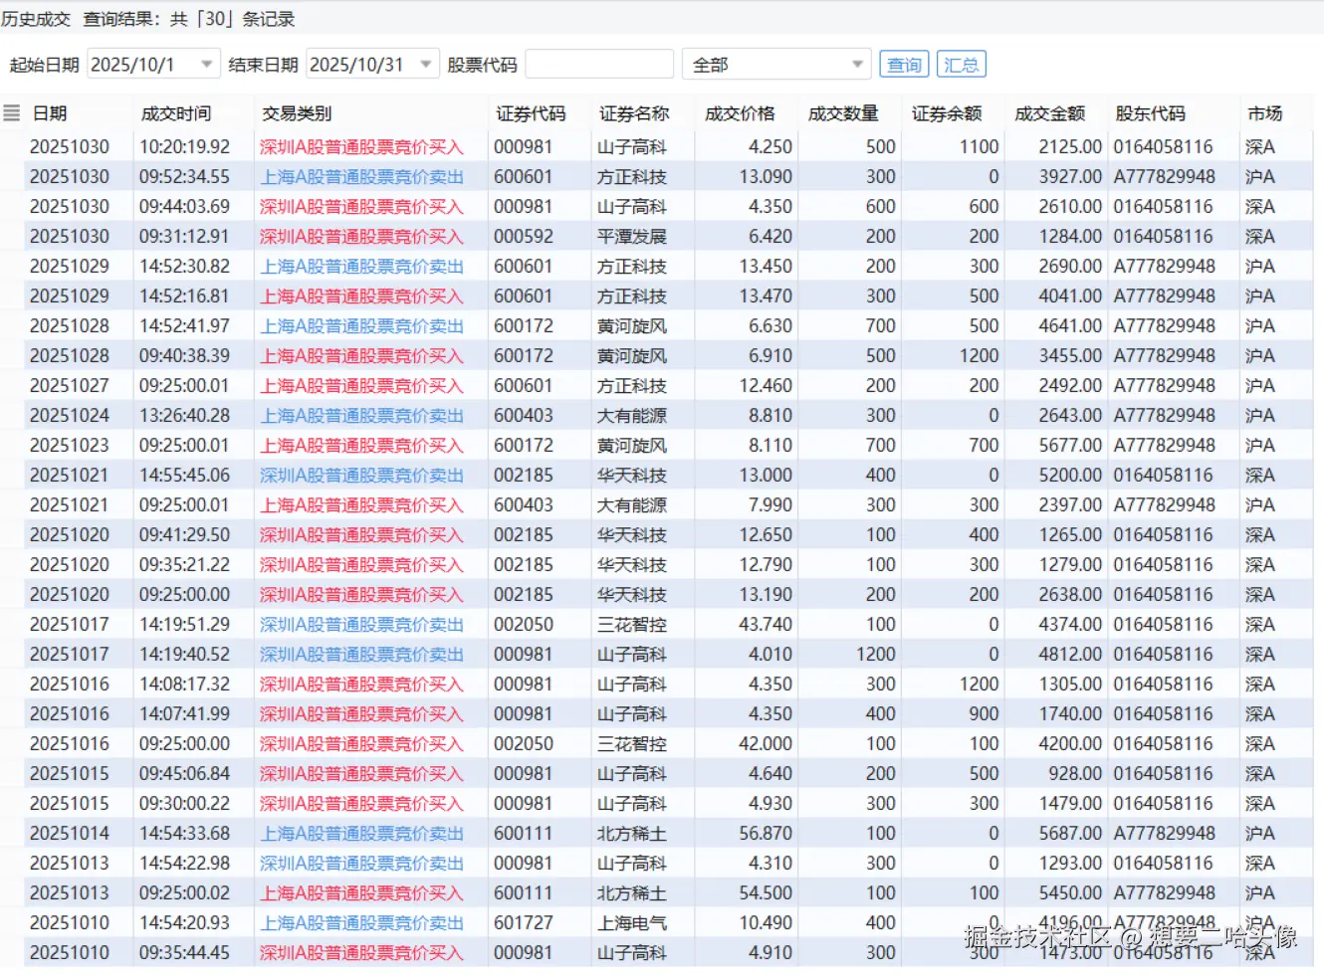The width and height of the screenshot is (1324, 977).
Task: Click the 查询 query button
Action: click(x=903, y=63)
